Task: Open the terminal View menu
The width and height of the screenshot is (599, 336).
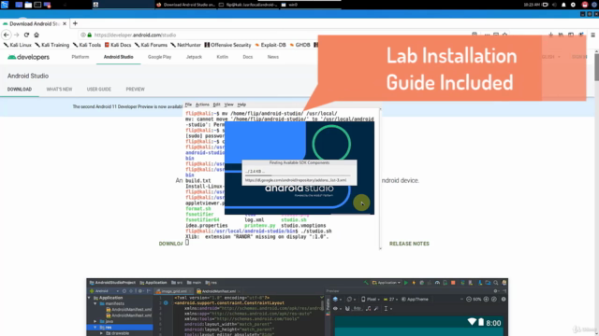Action: point(228,105)
